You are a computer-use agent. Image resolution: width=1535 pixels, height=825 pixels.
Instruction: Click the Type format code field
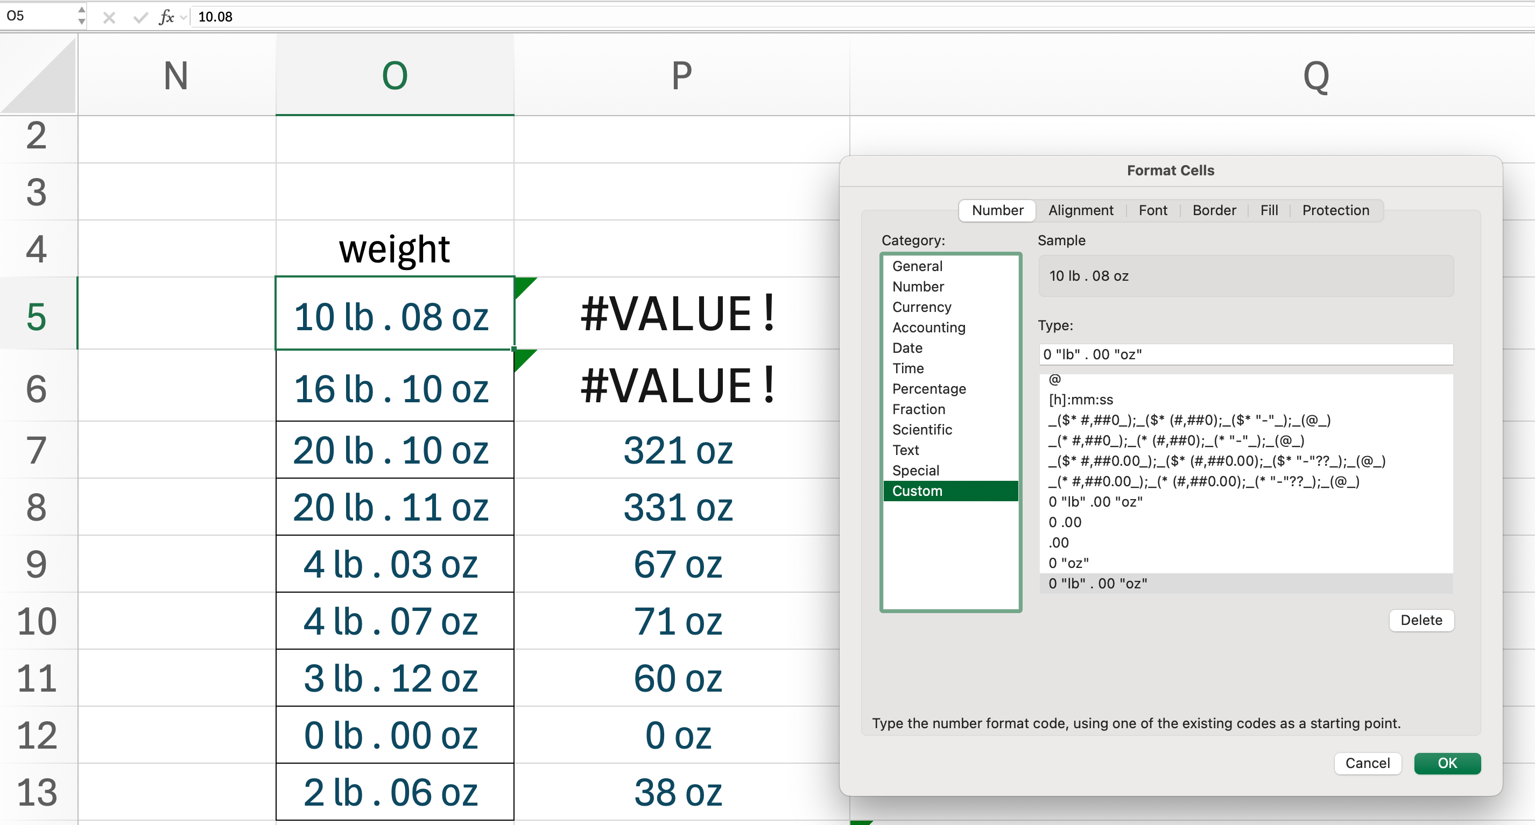[1245, 354]
